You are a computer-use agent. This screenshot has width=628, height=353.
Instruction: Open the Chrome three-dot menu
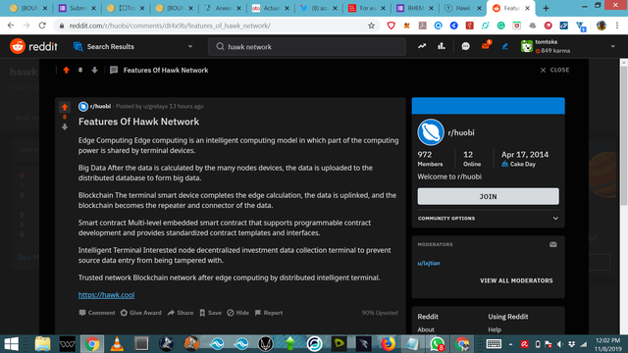[x=617, y=25]
